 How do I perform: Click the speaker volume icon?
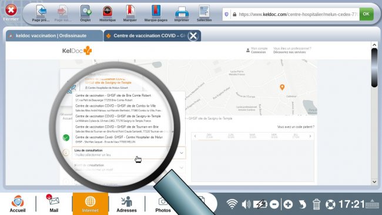click(246, 204)
